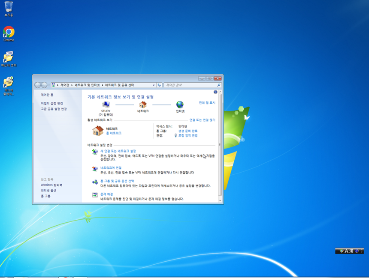The height and width of the screenshot is (278, 369).
Task: Open the 제어판 홈 sidebar link
Action: [47, 95]
